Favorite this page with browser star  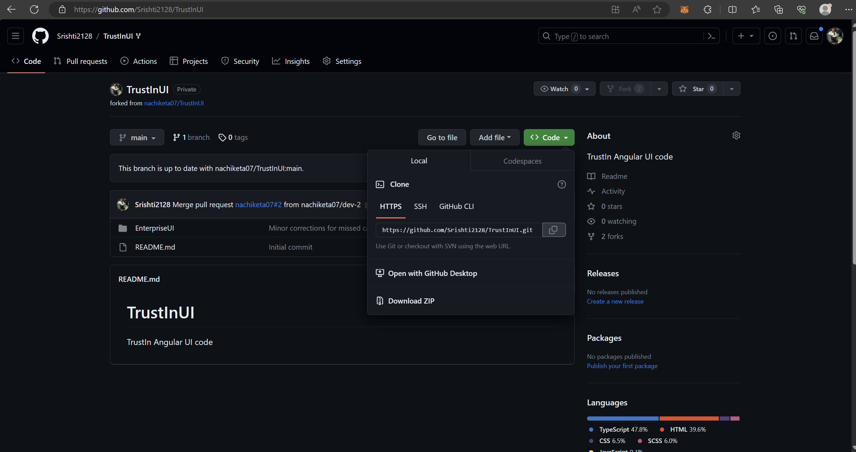tap(657, 10)
